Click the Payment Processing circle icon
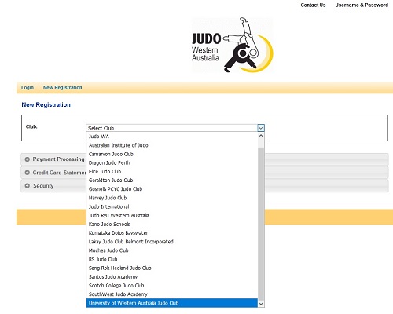 pos(27,159)
